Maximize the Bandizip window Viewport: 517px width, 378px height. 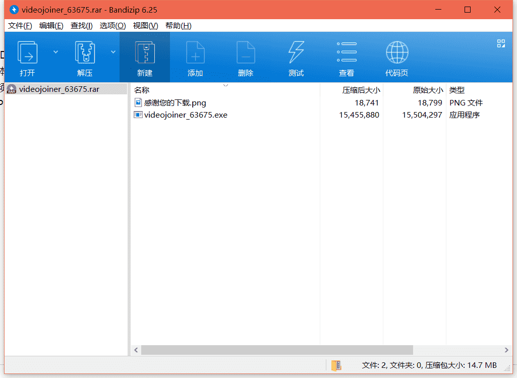click(x=468, y=10)
